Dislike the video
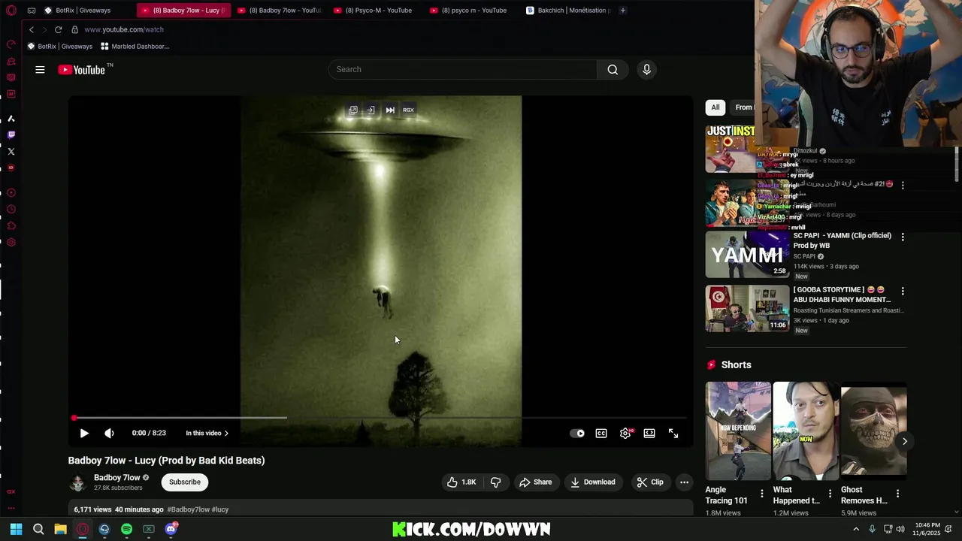 pos(496,482)
